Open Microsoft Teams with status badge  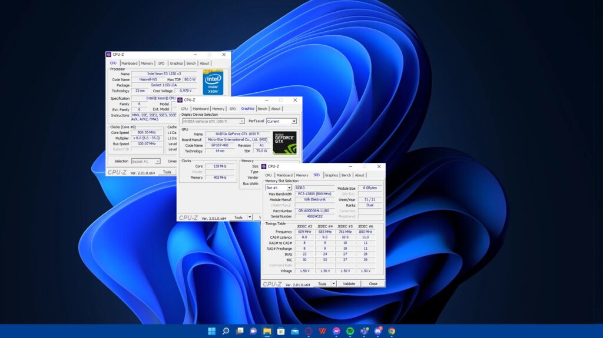(x=364, y=331)
